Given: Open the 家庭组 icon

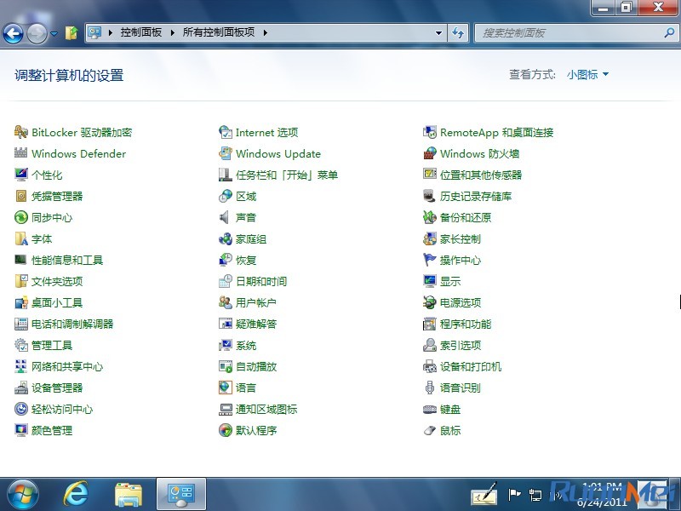Looking at the screenshot, I should (226, 238).
